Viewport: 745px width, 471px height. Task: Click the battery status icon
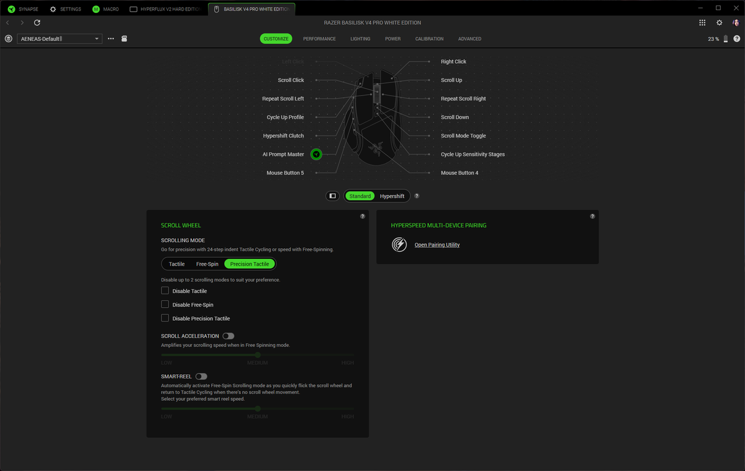(725, 38)
